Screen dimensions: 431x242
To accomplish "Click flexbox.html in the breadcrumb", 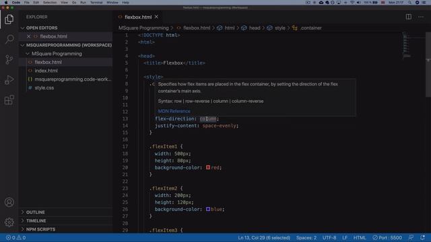I will 197,28.
